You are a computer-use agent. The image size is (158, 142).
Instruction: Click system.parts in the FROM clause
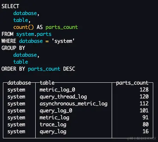(x=34, y=34)
